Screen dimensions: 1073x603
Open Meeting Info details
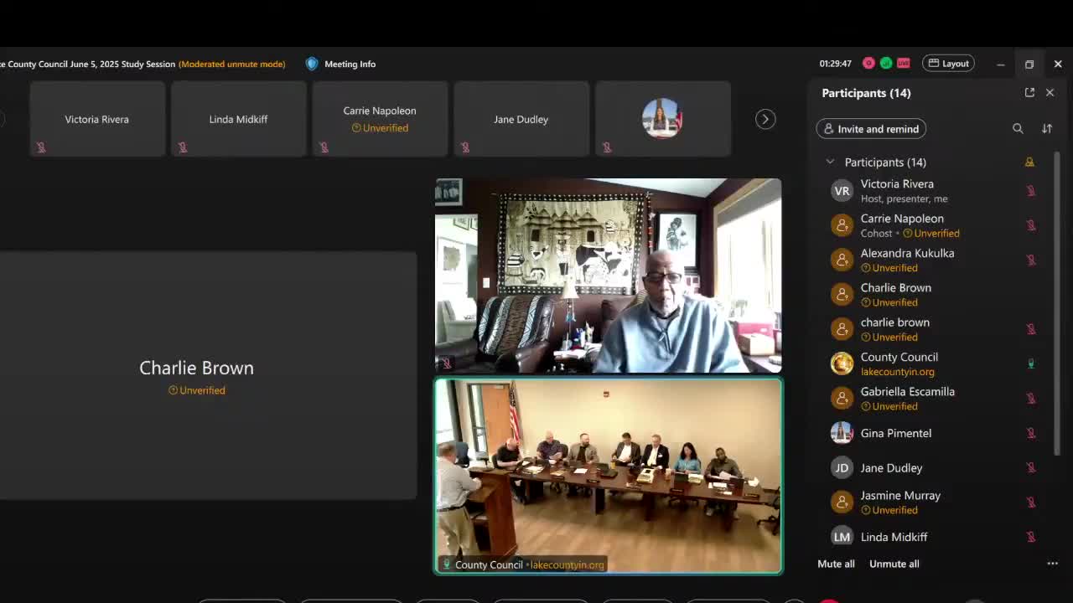click(350, 64)
